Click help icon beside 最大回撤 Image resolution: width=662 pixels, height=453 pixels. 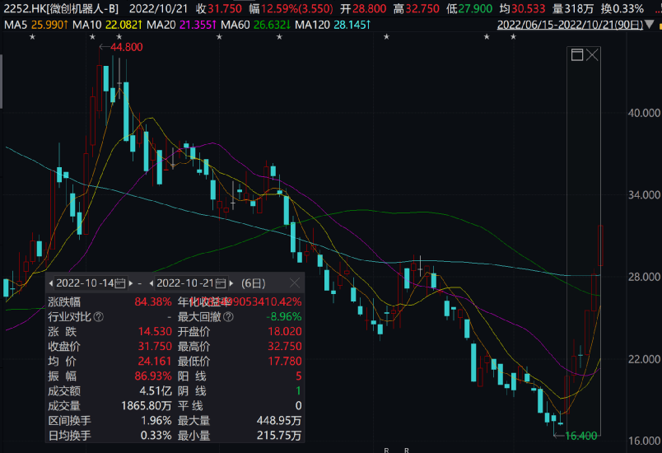coord(226,316)
